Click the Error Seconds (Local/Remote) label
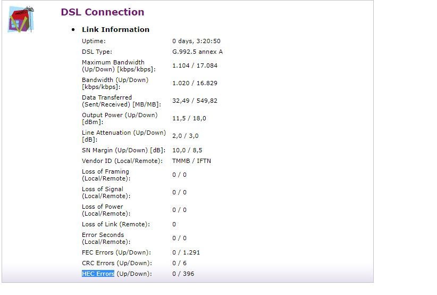The image size is (437, 295). pos(106,239)
